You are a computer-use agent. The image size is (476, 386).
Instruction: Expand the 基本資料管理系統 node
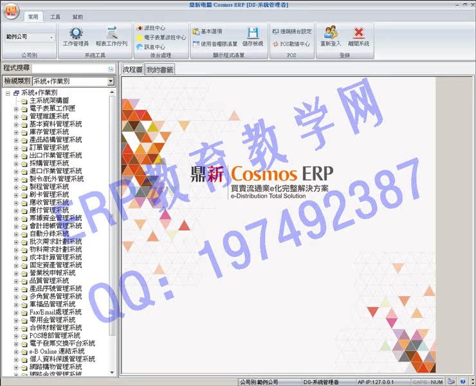tap(16, 125)
